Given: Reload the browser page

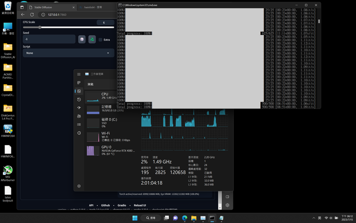Looking at the screenshot, I should pyautogui.click(x=32, y=14).
